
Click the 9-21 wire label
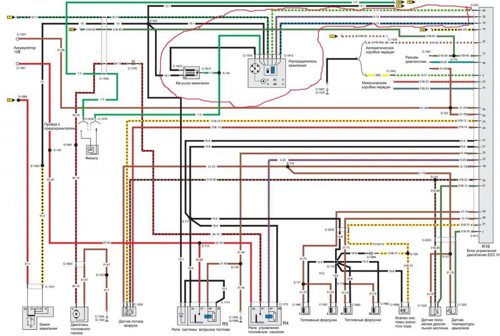click(x=424, y=75)
